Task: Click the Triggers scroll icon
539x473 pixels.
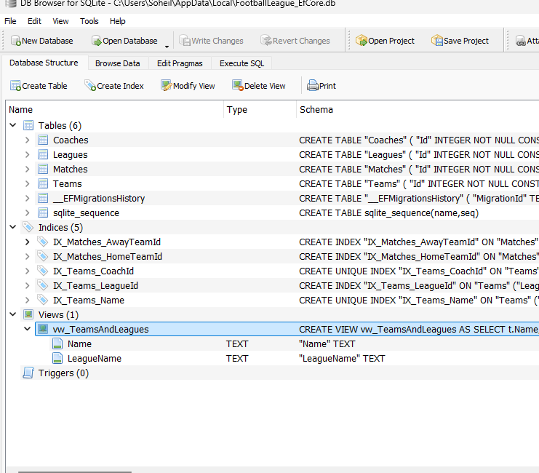Action: point(28,373)
